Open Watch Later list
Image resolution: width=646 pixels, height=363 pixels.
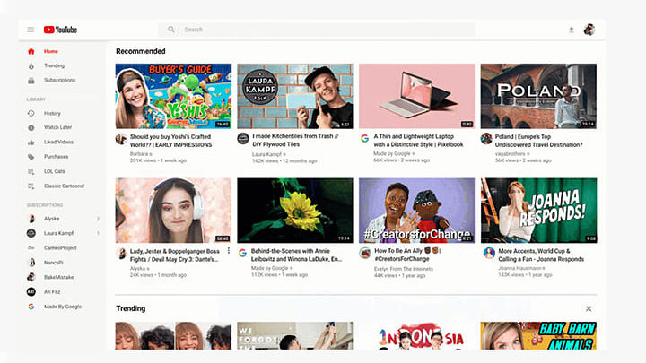click(57, 127)
